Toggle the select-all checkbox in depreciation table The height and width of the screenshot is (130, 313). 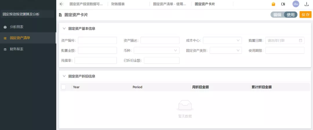[63, 87]
